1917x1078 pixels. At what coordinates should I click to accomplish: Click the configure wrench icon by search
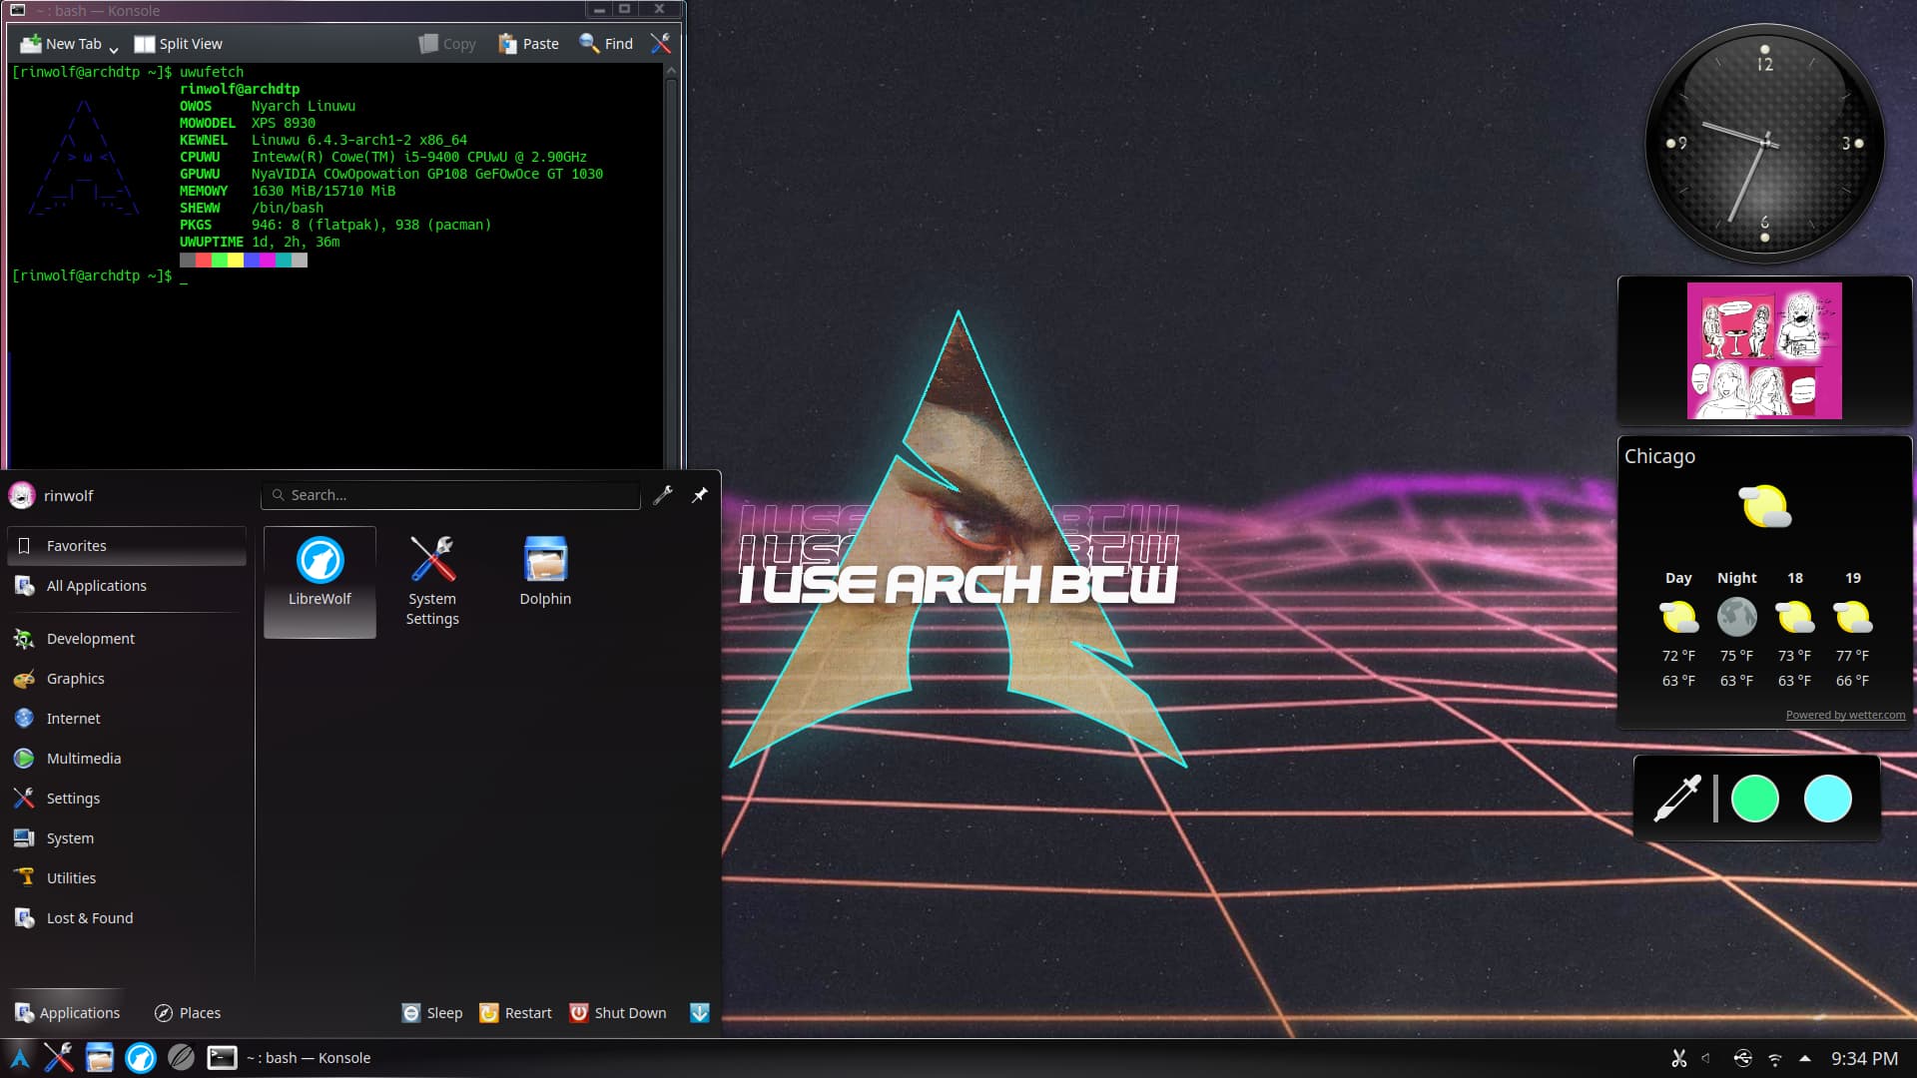(x=662, y=495)
